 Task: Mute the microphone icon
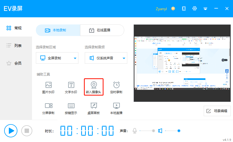coord(135,131)
